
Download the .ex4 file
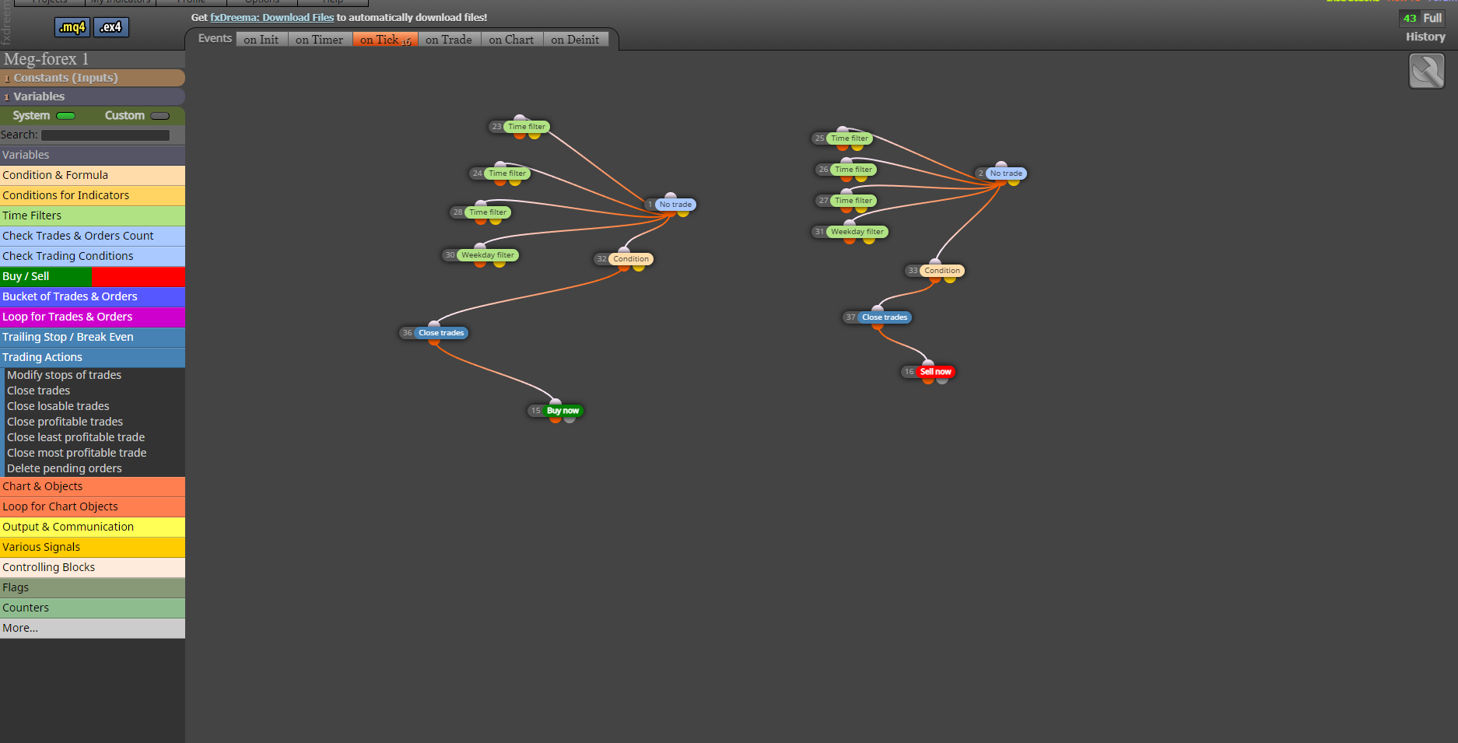(111, 27)
